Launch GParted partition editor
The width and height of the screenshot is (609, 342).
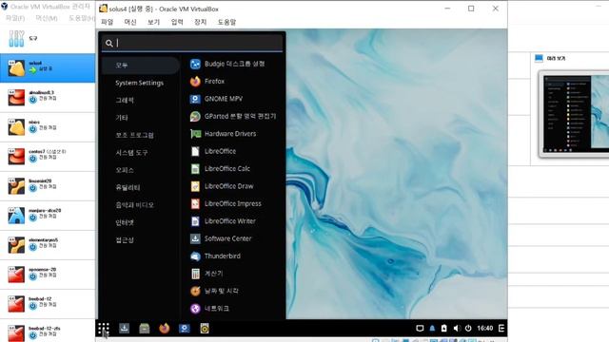click(233, 116)
